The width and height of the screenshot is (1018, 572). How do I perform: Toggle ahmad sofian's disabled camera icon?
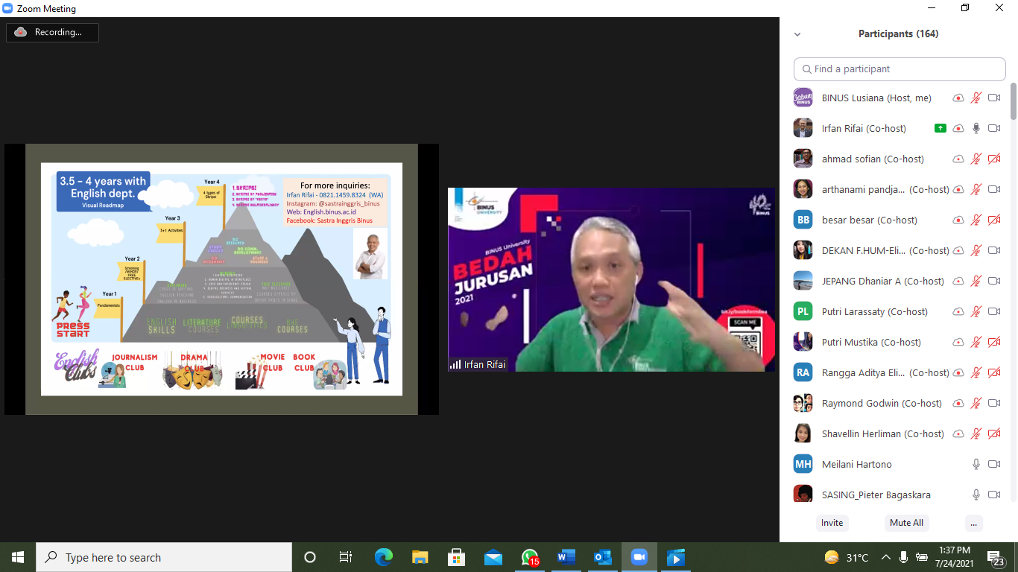pos(994,159)
